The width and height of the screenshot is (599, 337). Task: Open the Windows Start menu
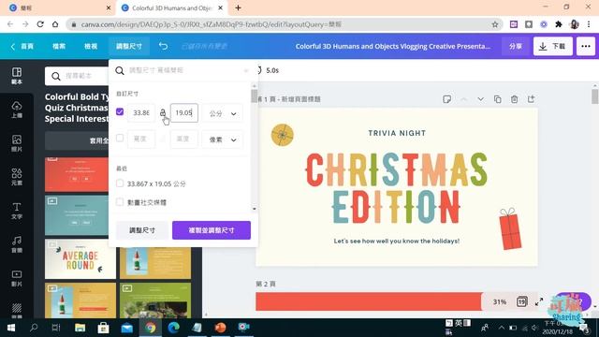[10, 328]
